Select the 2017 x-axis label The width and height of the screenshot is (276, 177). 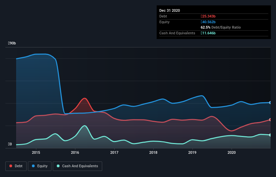coord(114,152)
